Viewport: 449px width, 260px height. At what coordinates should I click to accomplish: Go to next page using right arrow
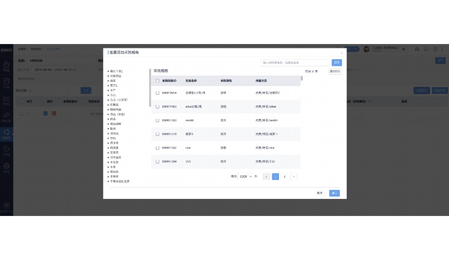[294, 177]
